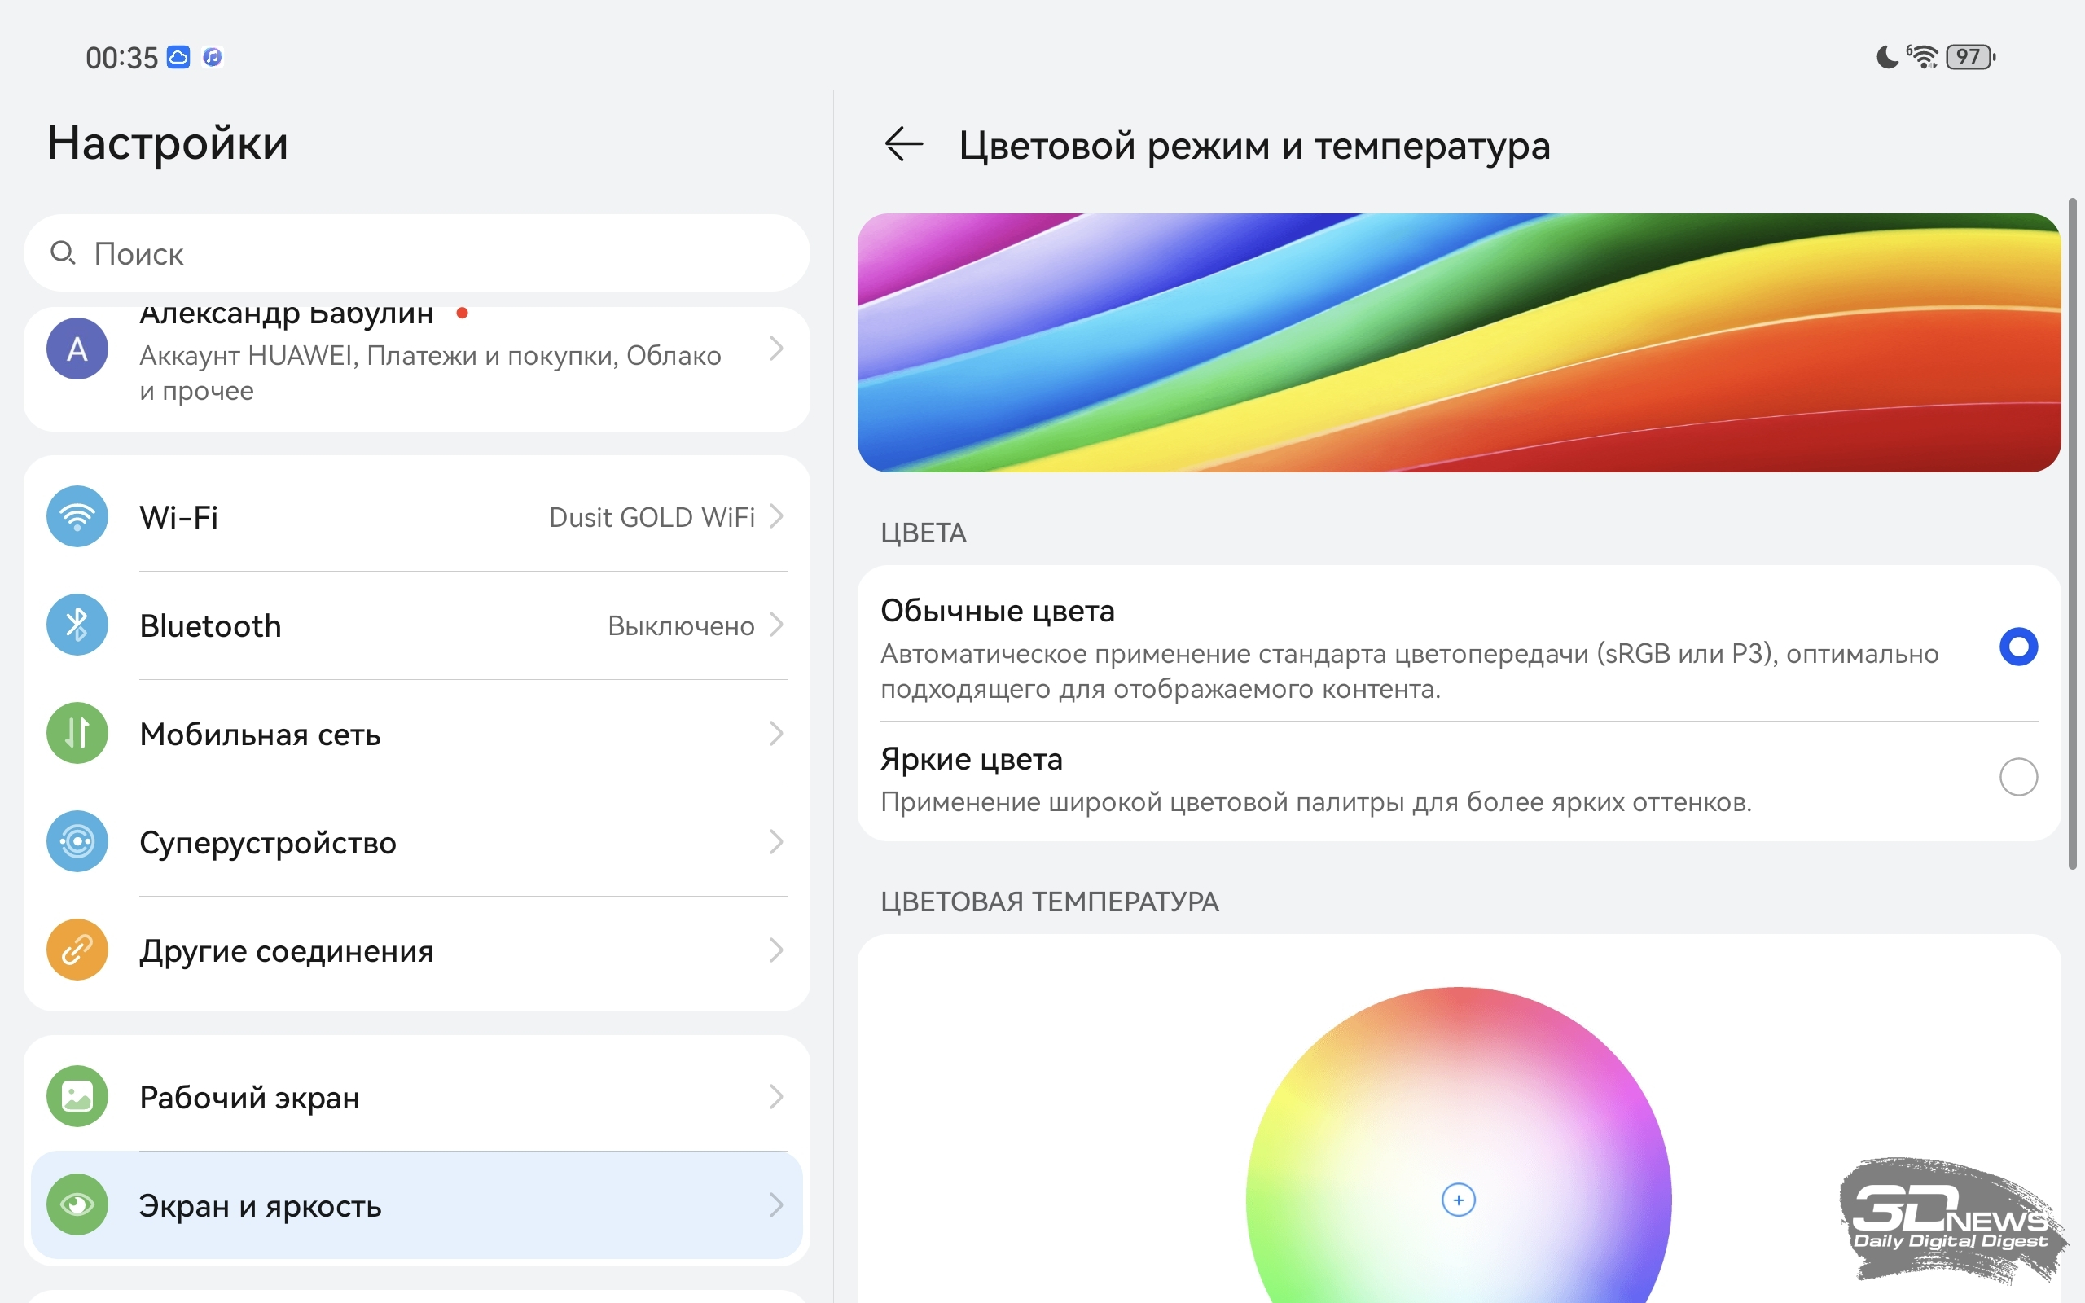
Task: Select the Яркие цвета radio button
Action: click(x=2017, y=777)
